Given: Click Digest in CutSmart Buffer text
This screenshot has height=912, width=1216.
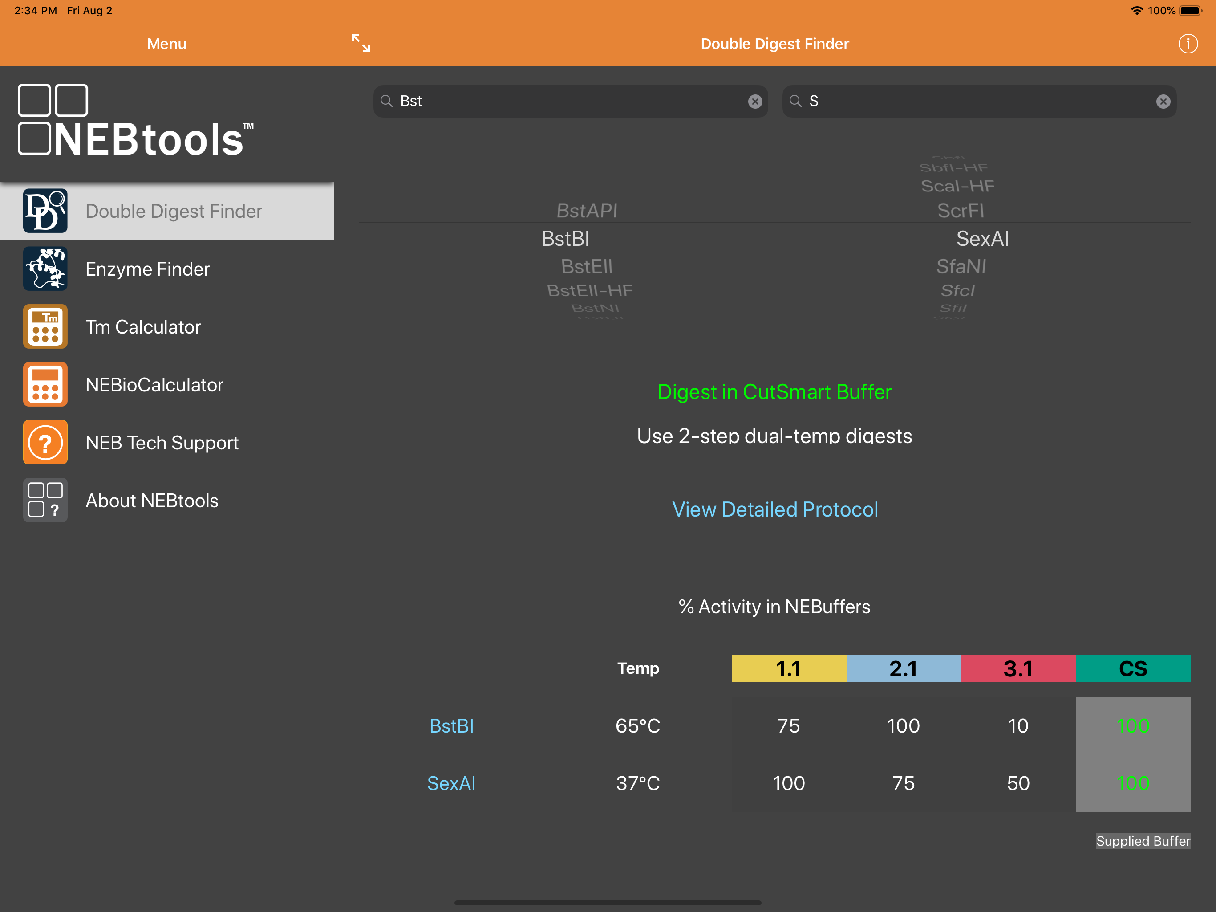Looking at the screenshot, I should pyautogui.click(x=774, y=392).
